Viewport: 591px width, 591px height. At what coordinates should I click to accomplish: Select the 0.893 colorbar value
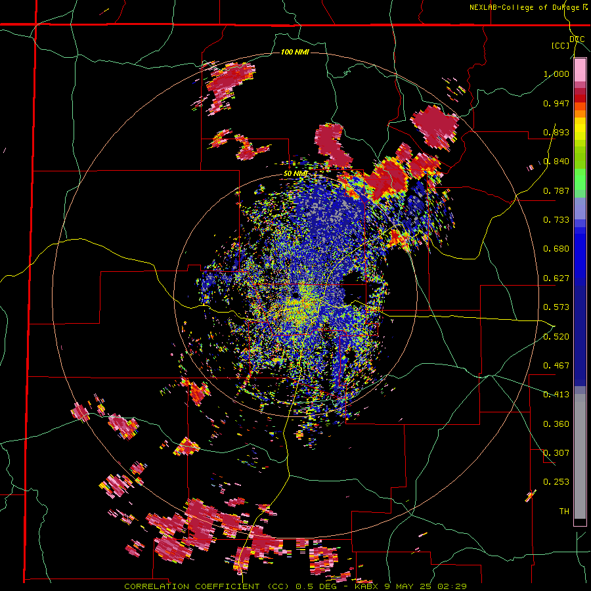[x=556, y=132]
